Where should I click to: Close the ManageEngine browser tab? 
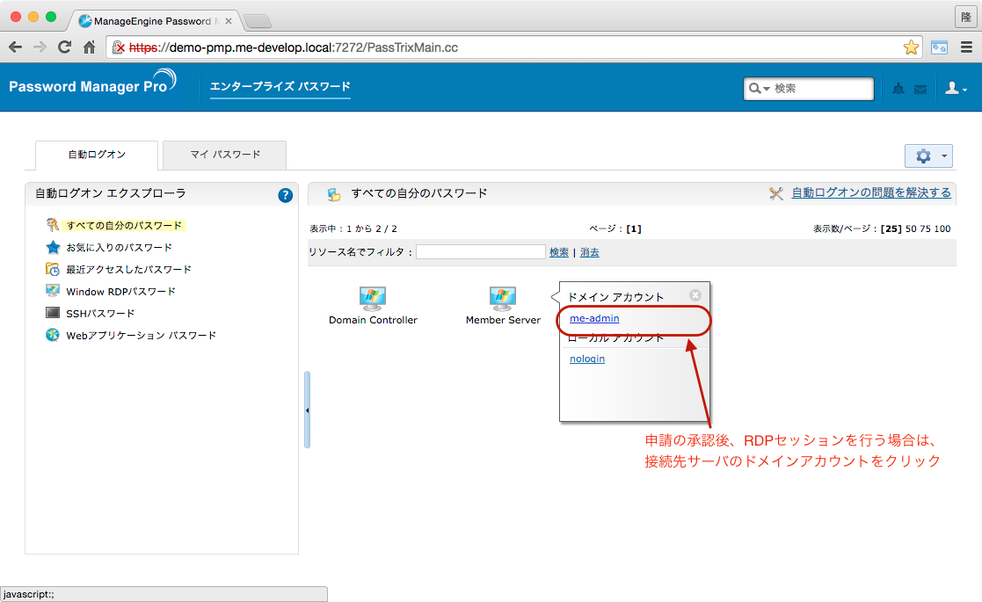point(229,20)
